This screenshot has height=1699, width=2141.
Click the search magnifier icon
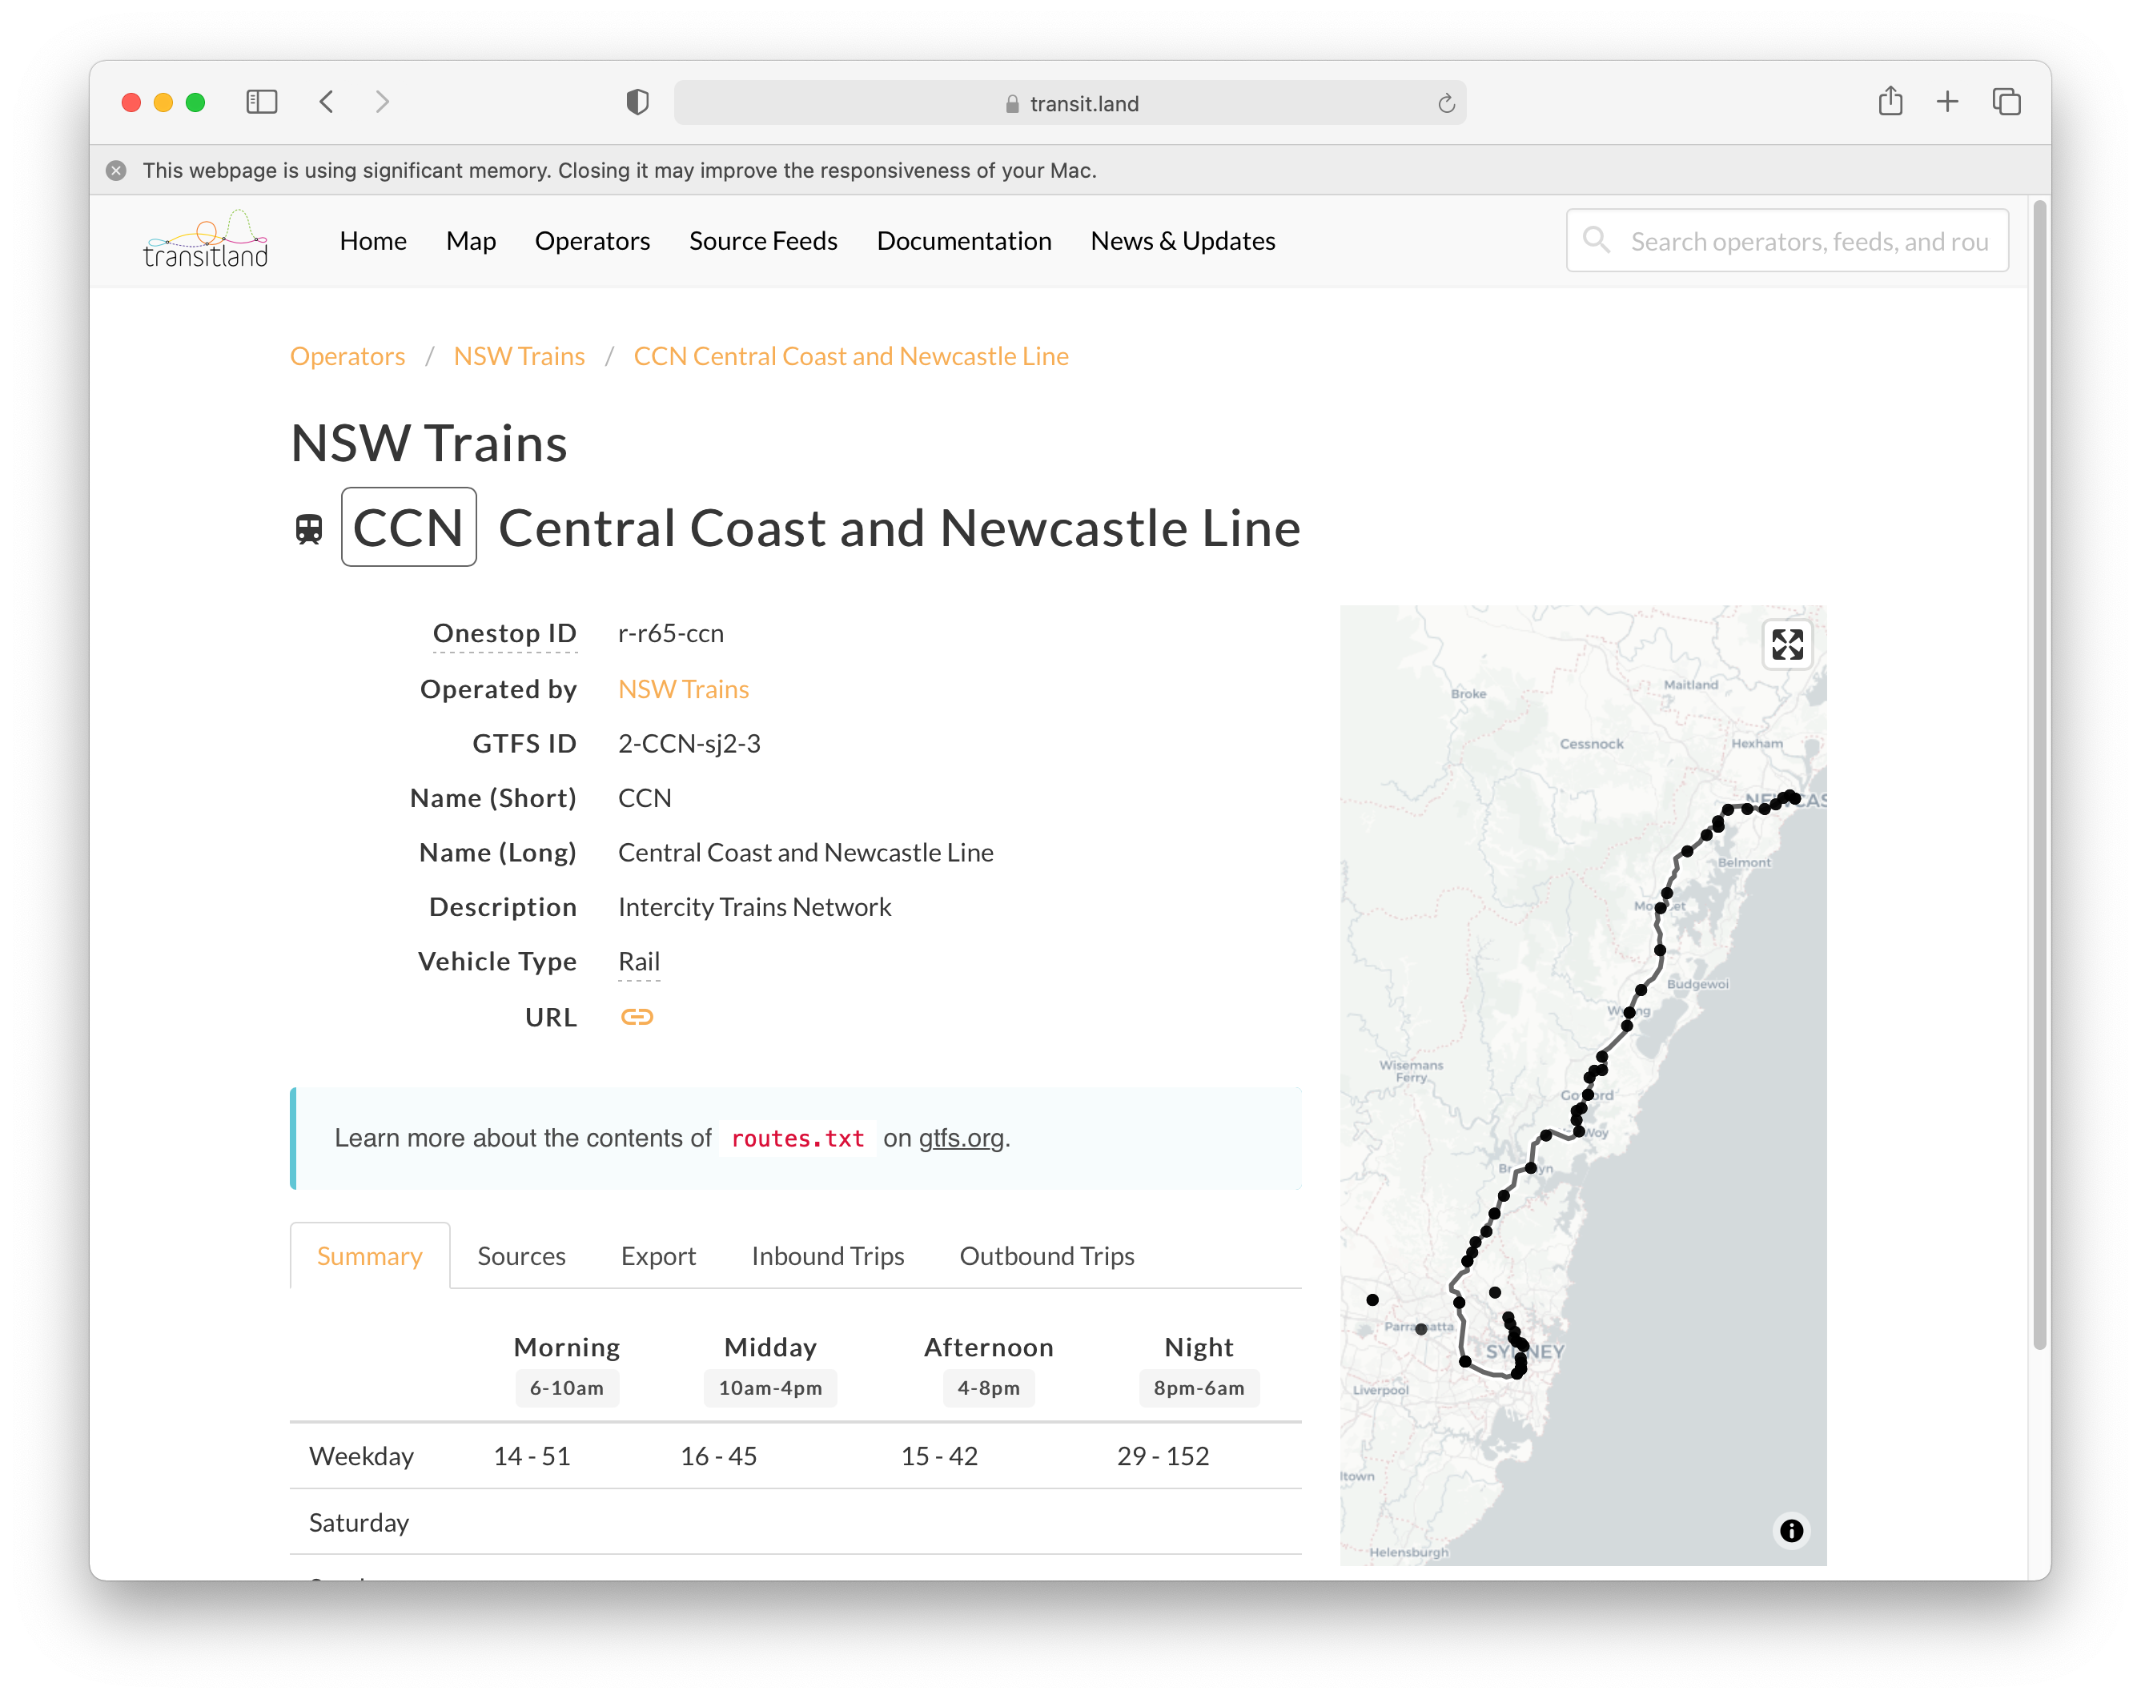point(1597,239)
